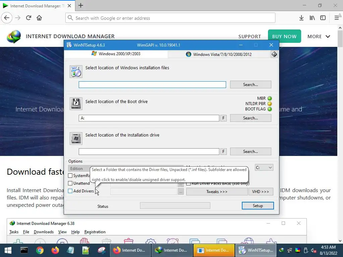Screen dimensions: 343x257
Task: Toggle the Firefox sidebar icon
Action: (x=323, y=18)
